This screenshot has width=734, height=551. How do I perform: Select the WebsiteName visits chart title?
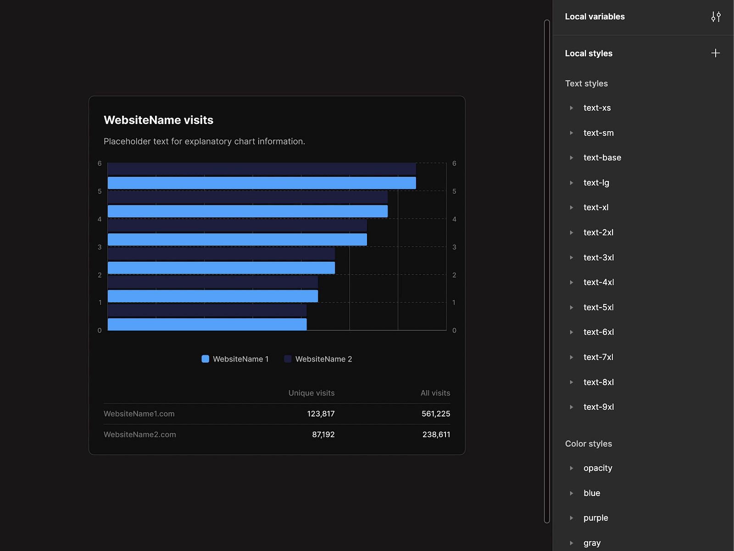tap(158, 120)
